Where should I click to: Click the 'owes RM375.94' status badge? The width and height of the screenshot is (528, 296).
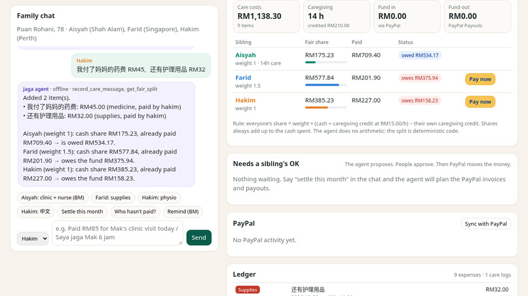tap(419, 78)
